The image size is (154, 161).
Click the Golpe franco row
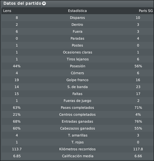pos(77,80)
